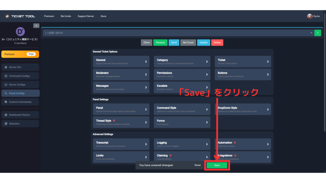Expand the General options chevron
The width and height of the screenshot is (326, 183).
pyautogui.click(x=146, y=62)
